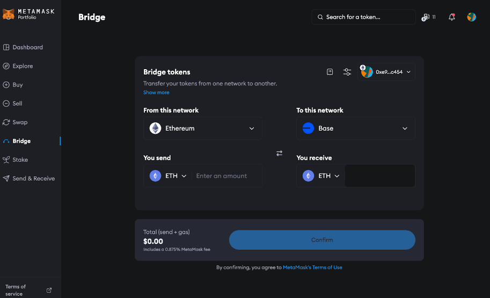Open Send & Receive page
The width and height of the screenshot is (490, 298).
[x=33, y=178]
